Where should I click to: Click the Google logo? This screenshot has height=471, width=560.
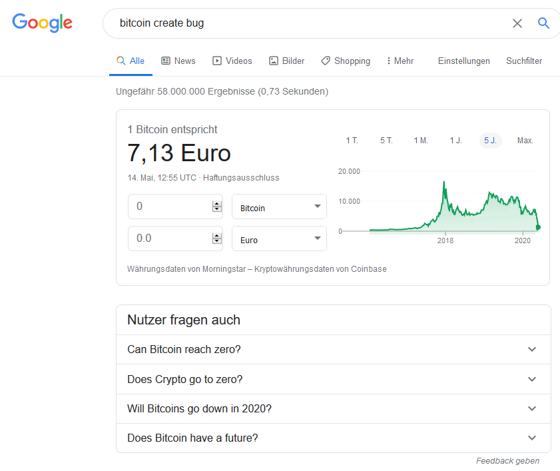click(42, 23)
